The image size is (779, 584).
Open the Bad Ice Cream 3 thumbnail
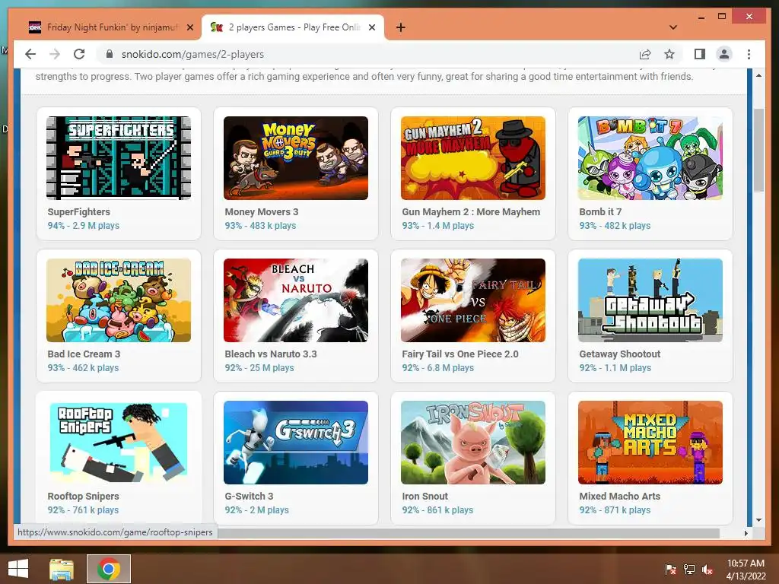(x=119, y=300)
